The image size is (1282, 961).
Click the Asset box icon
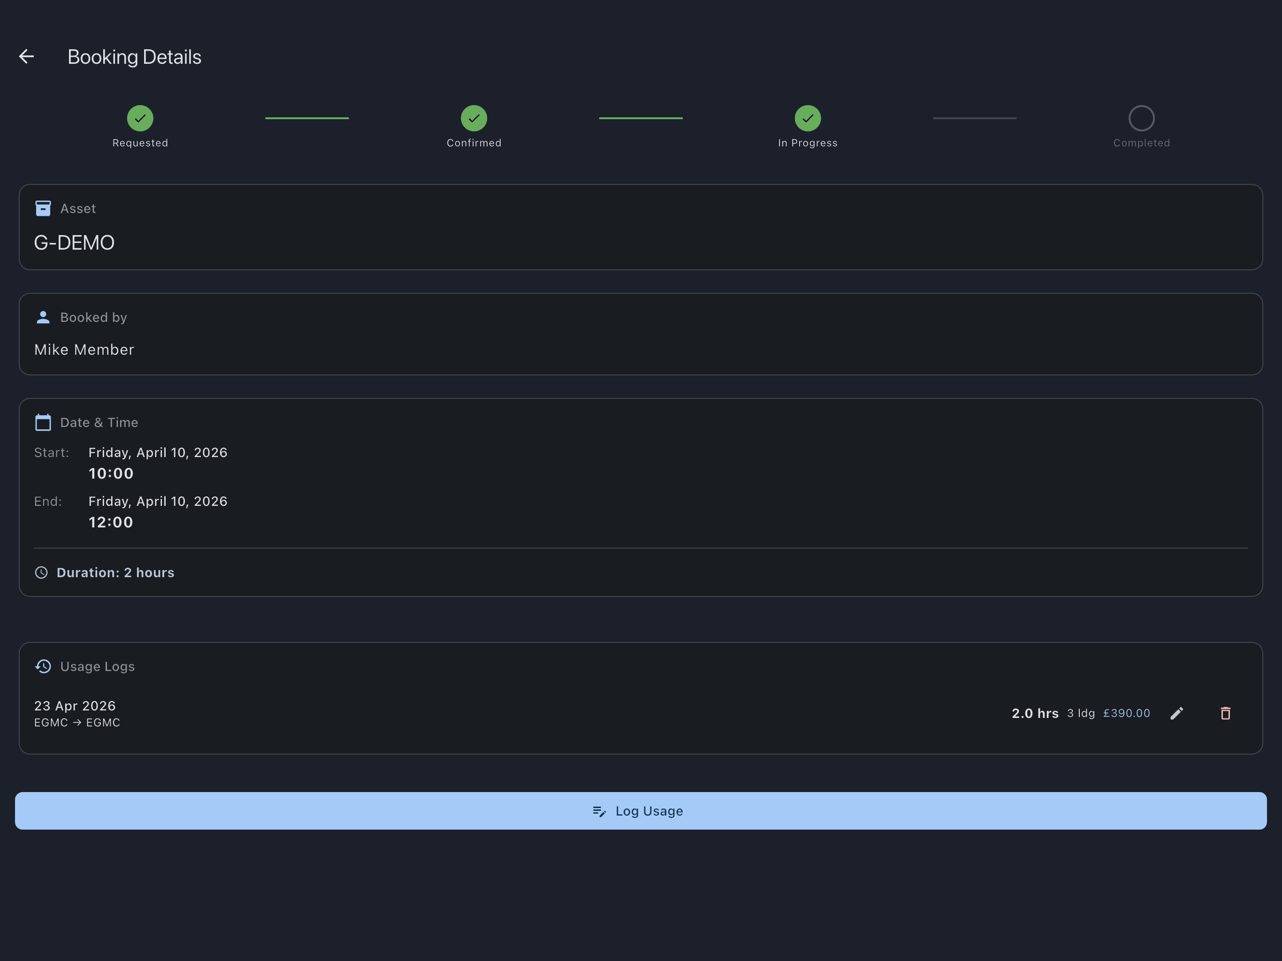(x=43, y=208)
